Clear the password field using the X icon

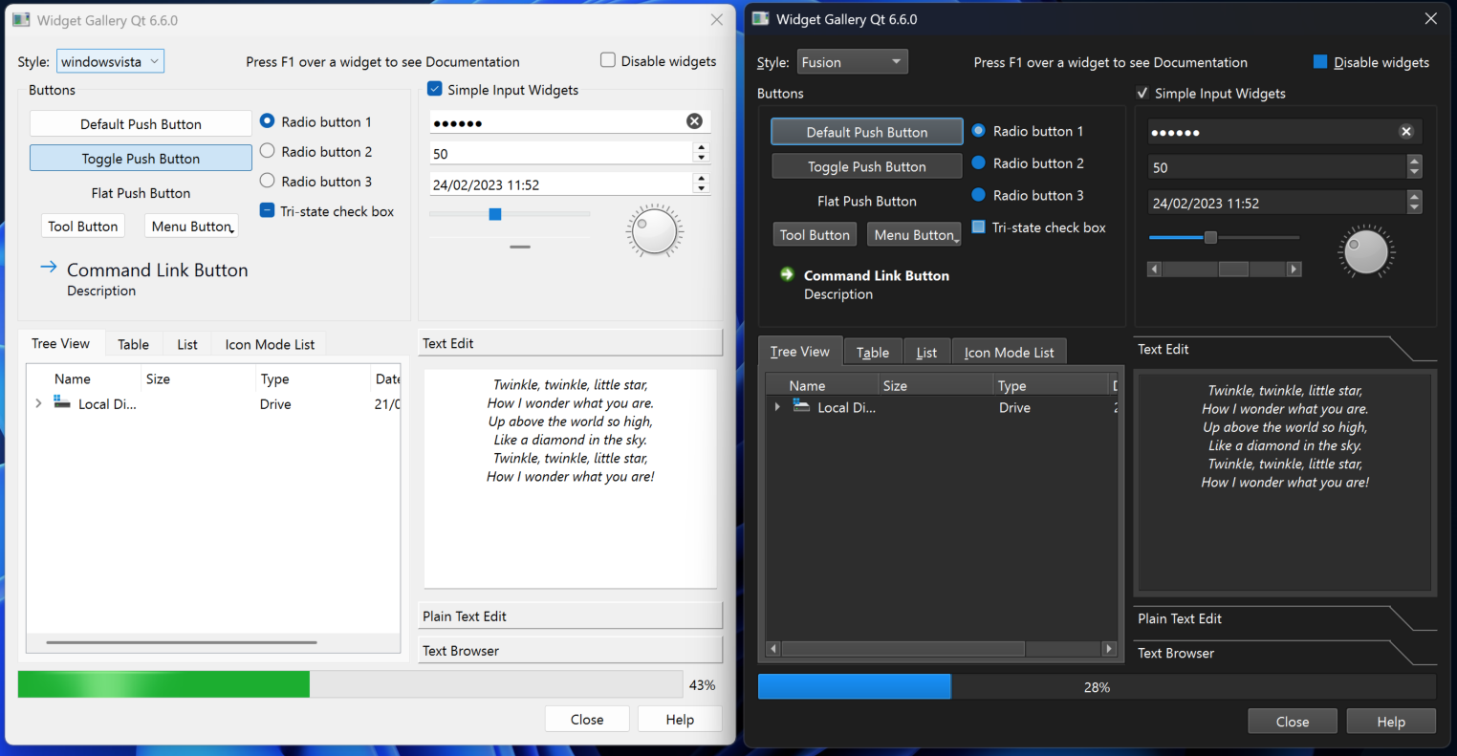pos(694,121)
